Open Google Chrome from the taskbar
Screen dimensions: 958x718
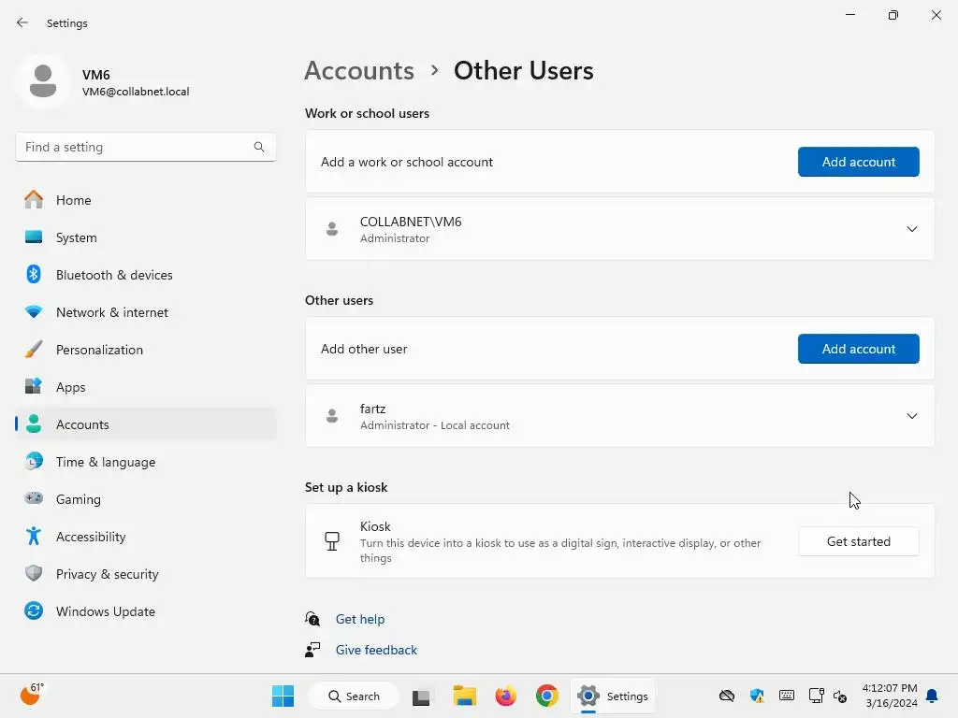(x=547, y=696)
